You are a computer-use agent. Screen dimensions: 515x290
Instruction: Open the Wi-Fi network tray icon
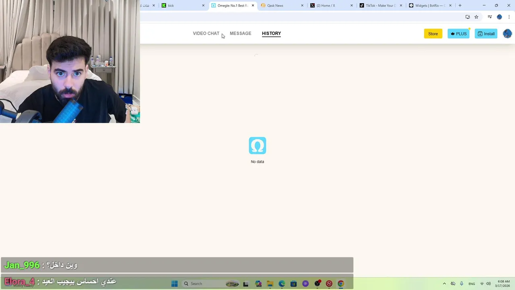[482, 284]
